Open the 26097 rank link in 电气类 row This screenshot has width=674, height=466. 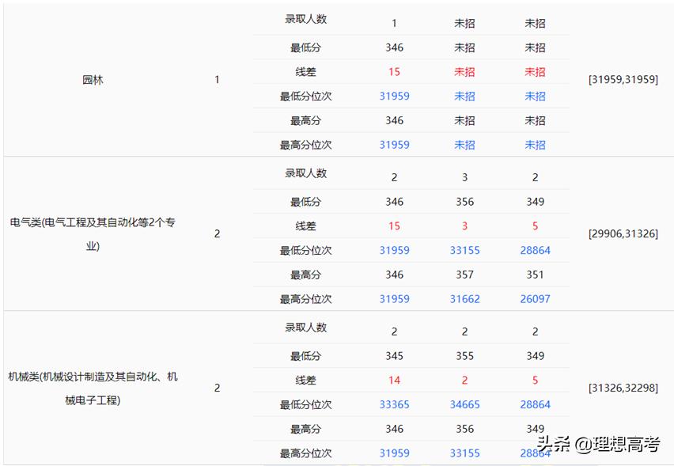click(535, 299)
